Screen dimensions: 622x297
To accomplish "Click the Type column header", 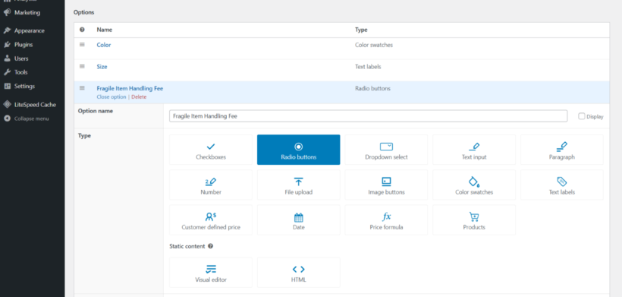I will [361, 30].
